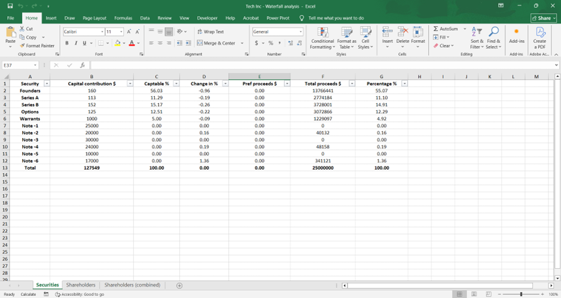Click the AutoSum sigma icon
This screenshot has height=298, width=561.
click(x=435, y=29)
